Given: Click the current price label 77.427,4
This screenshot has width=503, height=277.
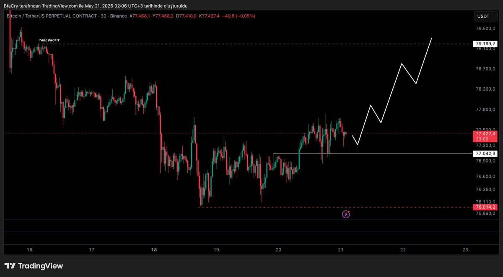Looking at the screenshot, I should (485, 133).
